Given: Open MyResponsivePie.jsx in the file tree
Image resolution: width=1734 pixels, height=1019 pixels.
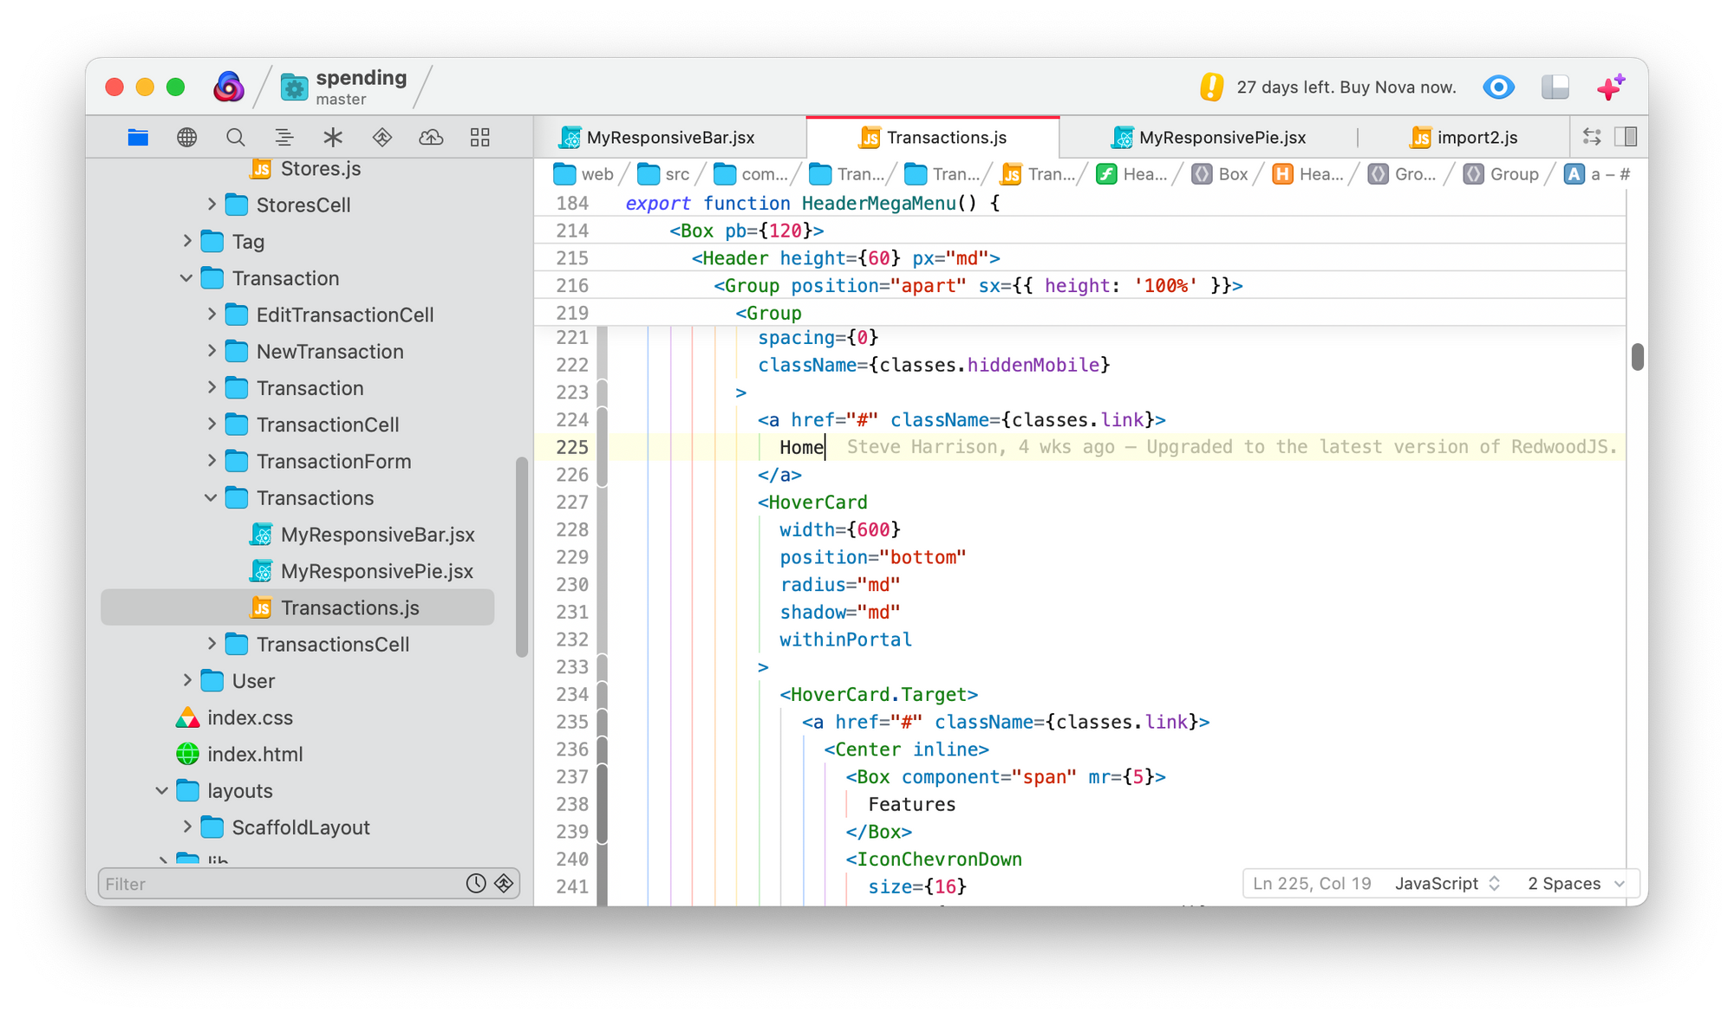Looking at the screenshot, I should pyautogui.click(x=362, y=571).
